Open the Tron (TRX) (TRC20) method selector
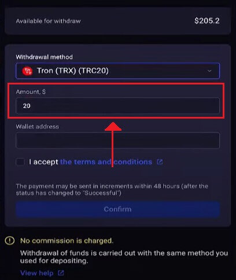The width and height of the screenshot is (236, 280). click(117, 71)
